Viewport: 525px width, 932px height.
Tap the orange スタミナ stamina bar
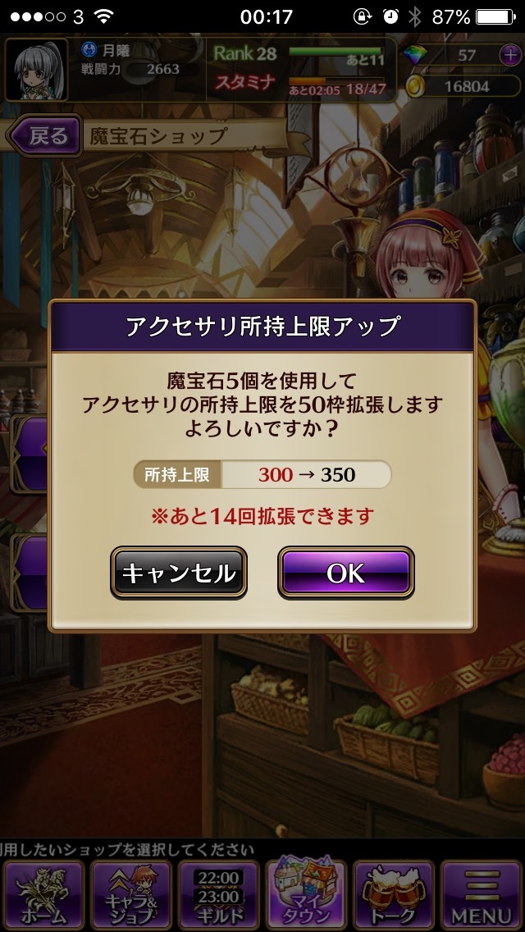[336, 81]
